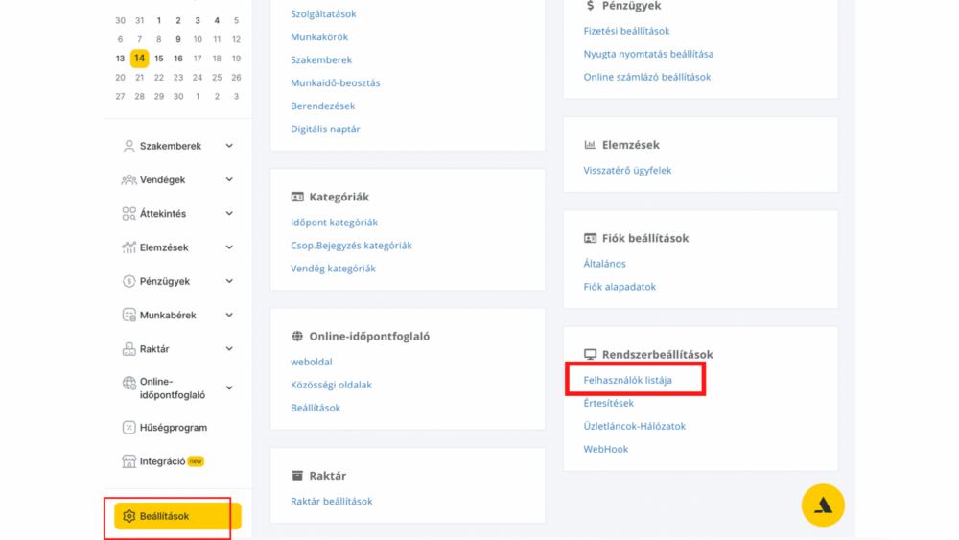Expand the Raktár sidebar chevron
959x540 pixels.
tap(229, 348)
